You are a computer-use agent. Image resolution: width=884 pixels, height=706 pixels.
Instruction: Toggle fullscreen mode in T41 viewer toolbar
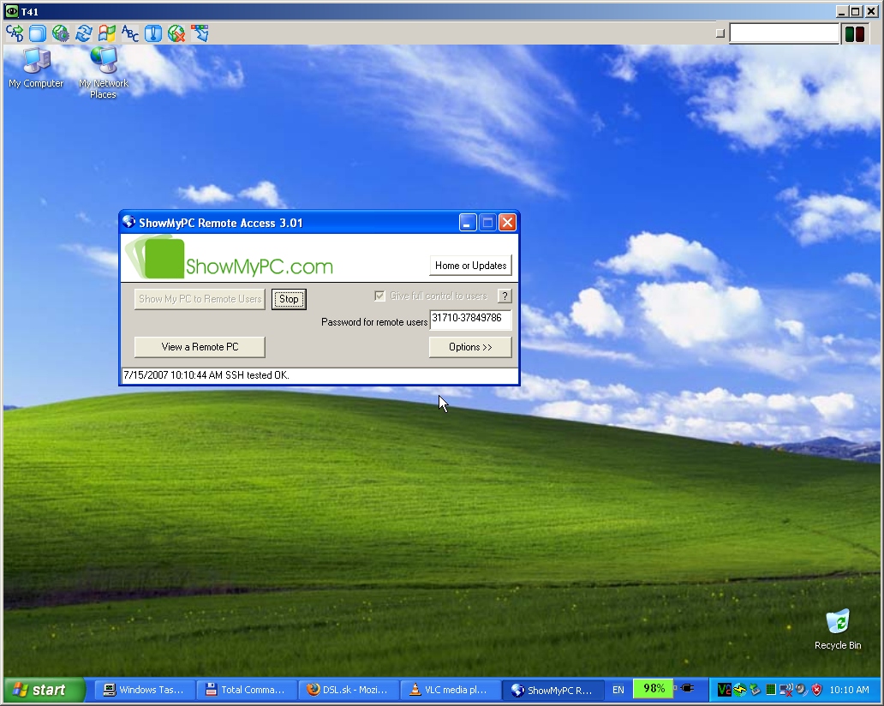click(38, 33)
